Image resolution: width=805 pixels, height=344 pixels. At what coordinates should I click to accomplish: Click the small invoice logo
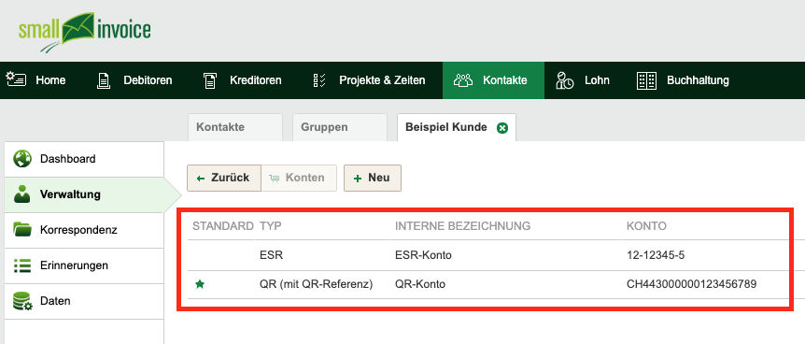coord(85,32)
